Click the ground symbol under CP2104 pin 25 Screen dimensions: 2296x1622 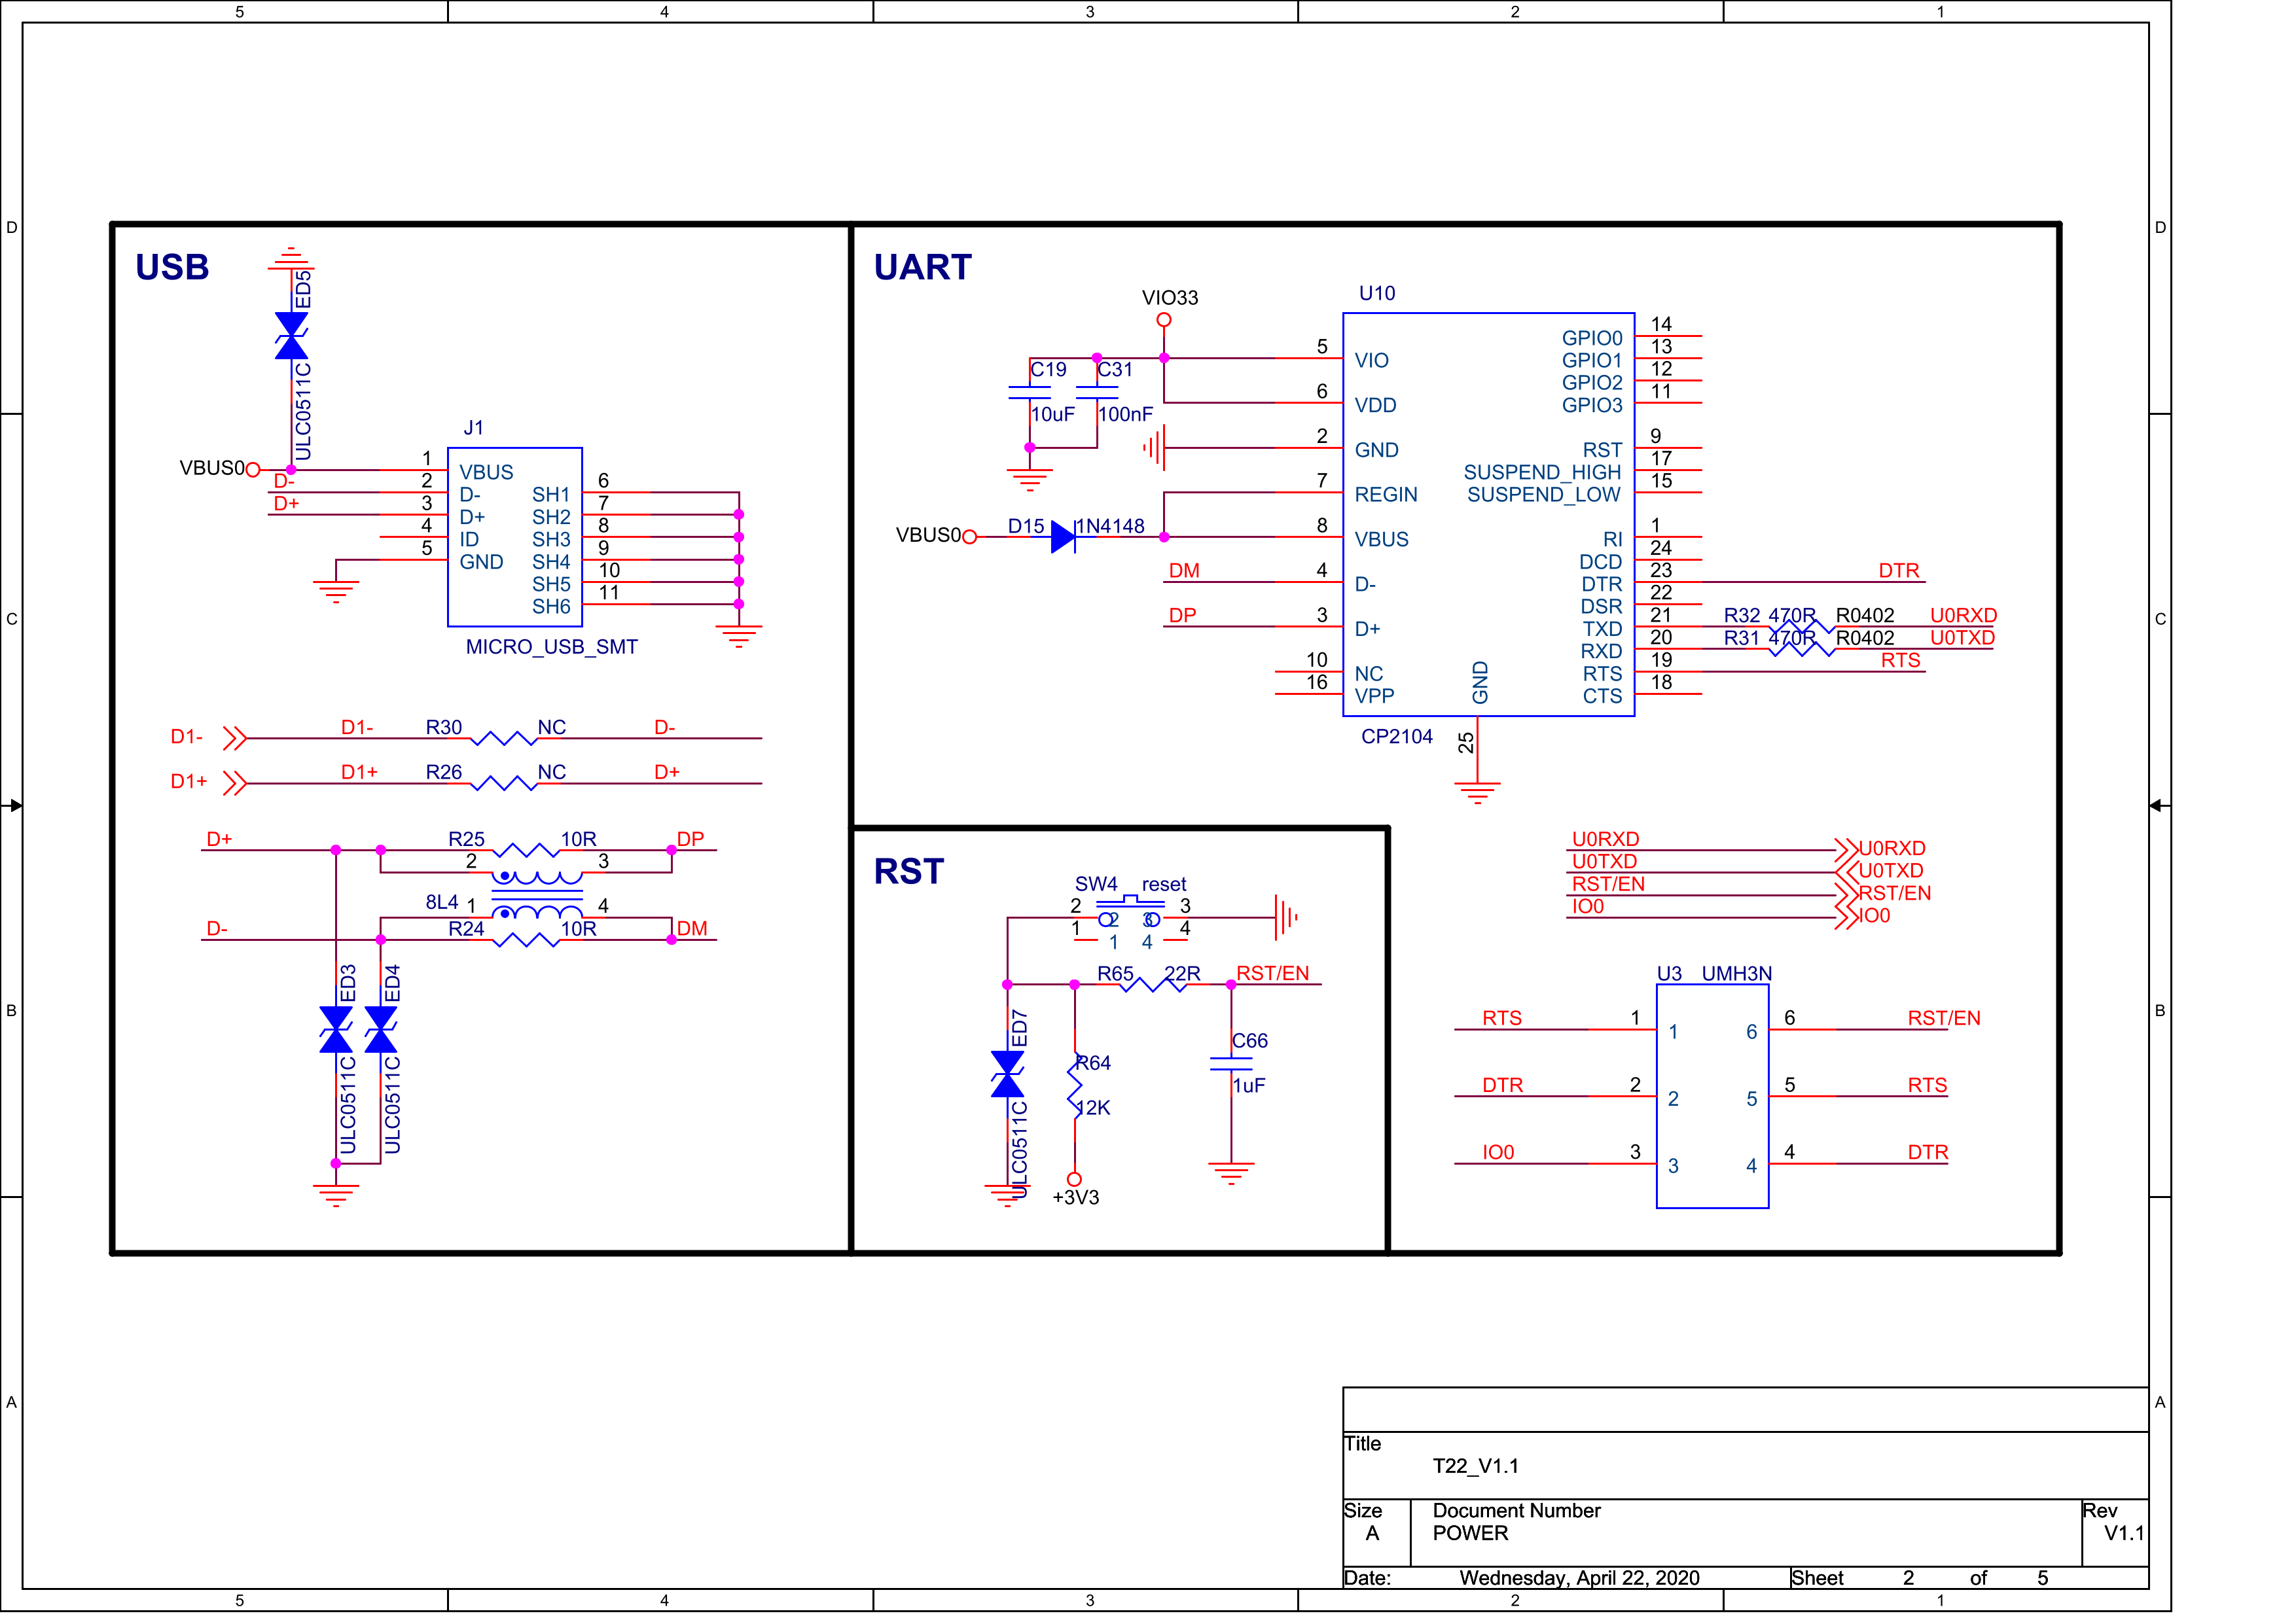coord(1477,792)
